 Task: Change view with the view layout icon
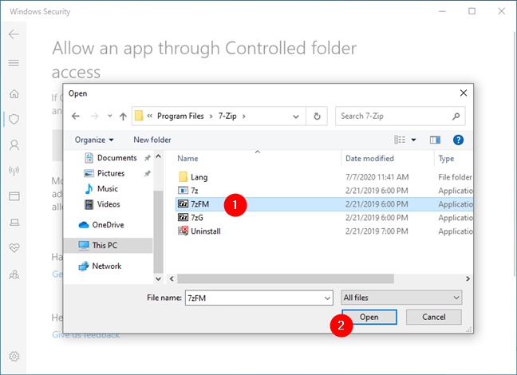pos(400,140)
